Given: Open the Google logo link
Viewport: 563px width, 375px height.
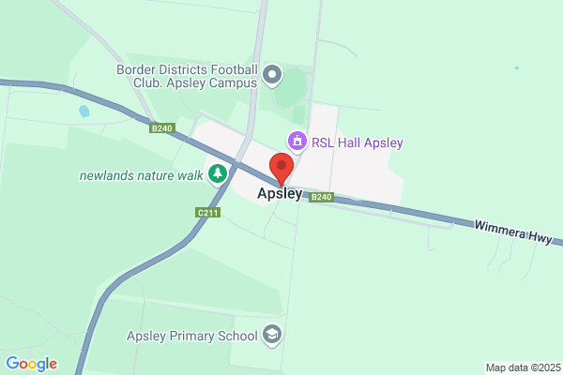Looking at the screenshot, I should pos(32,364).
